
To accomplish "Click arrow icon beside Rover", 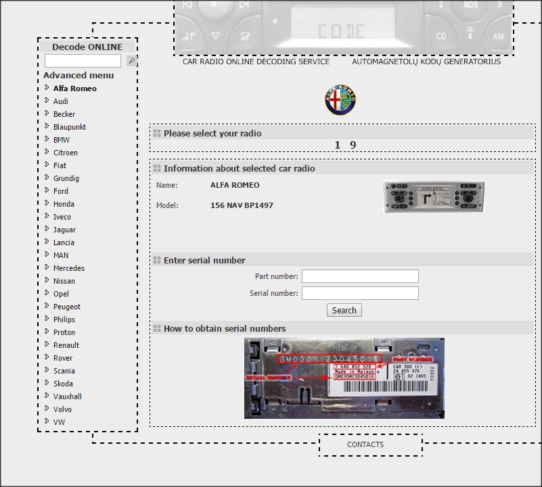I will pos(47,357).
